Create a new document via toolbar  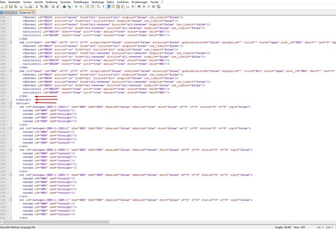1,7
